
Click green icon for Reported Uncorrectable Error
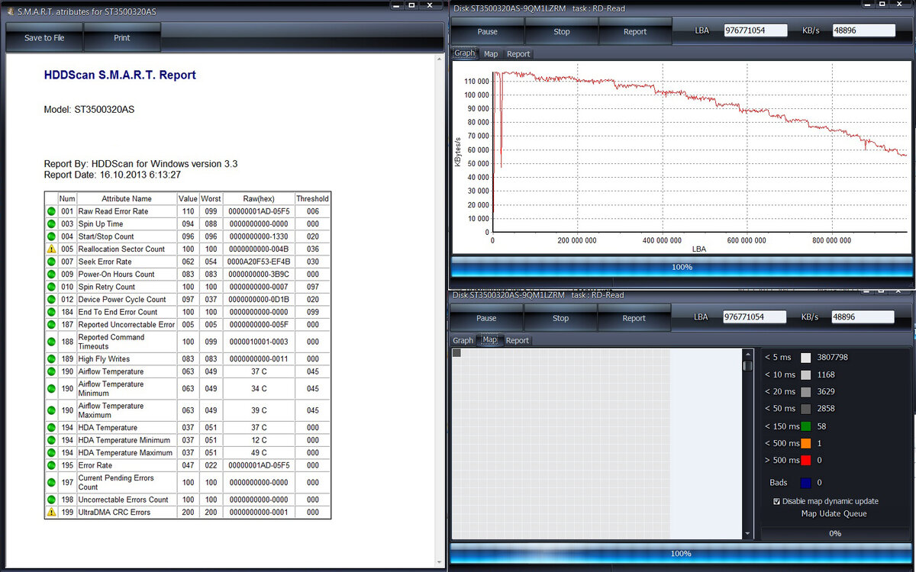tap(51, 324)
